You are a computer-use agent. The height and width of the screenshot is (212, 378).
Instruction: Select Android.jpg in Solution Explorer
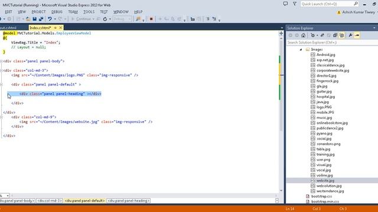325,55
